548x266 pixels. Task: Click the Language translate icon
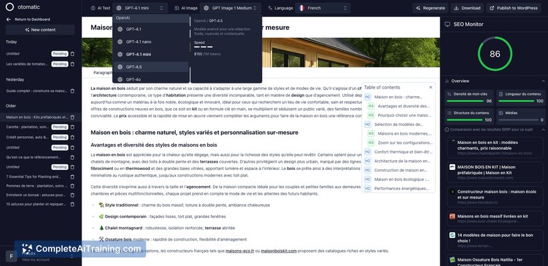[x=270, y=8]
